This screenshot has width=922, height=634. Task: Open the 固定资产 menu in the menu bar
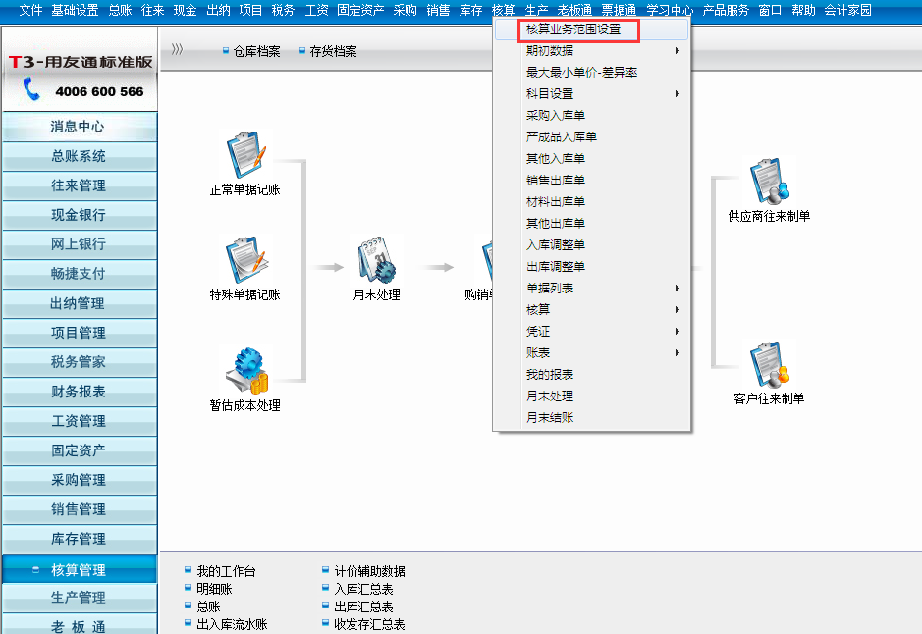(x=360, y=10)
